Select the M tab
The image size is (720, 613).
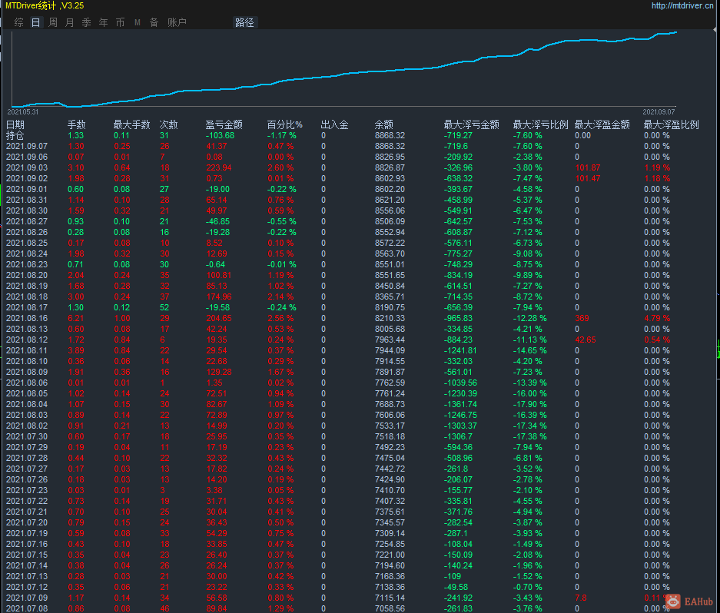138,22
